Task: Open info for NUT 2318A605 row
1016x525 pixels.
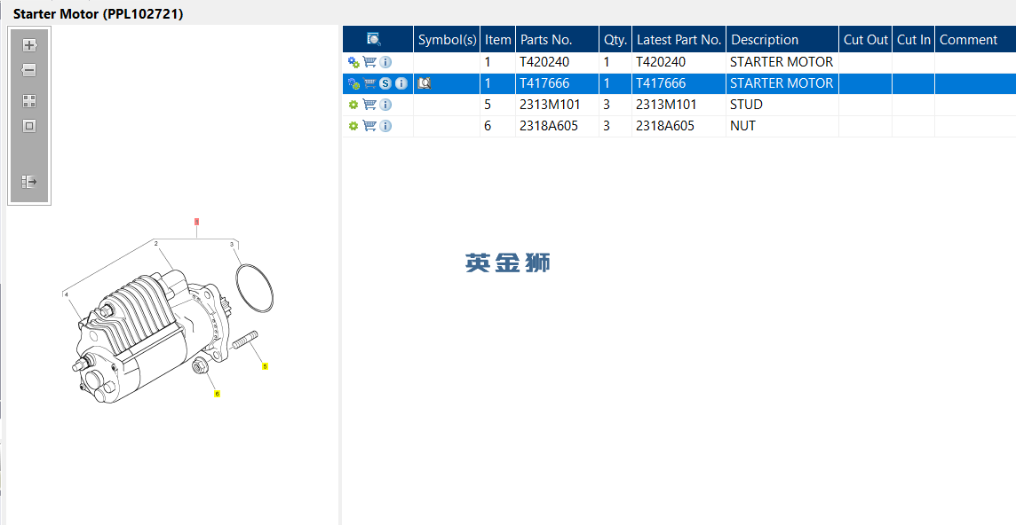Action: 385,126
